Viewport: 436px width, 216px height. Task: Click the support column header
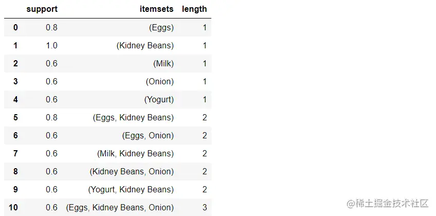(42, 9)
